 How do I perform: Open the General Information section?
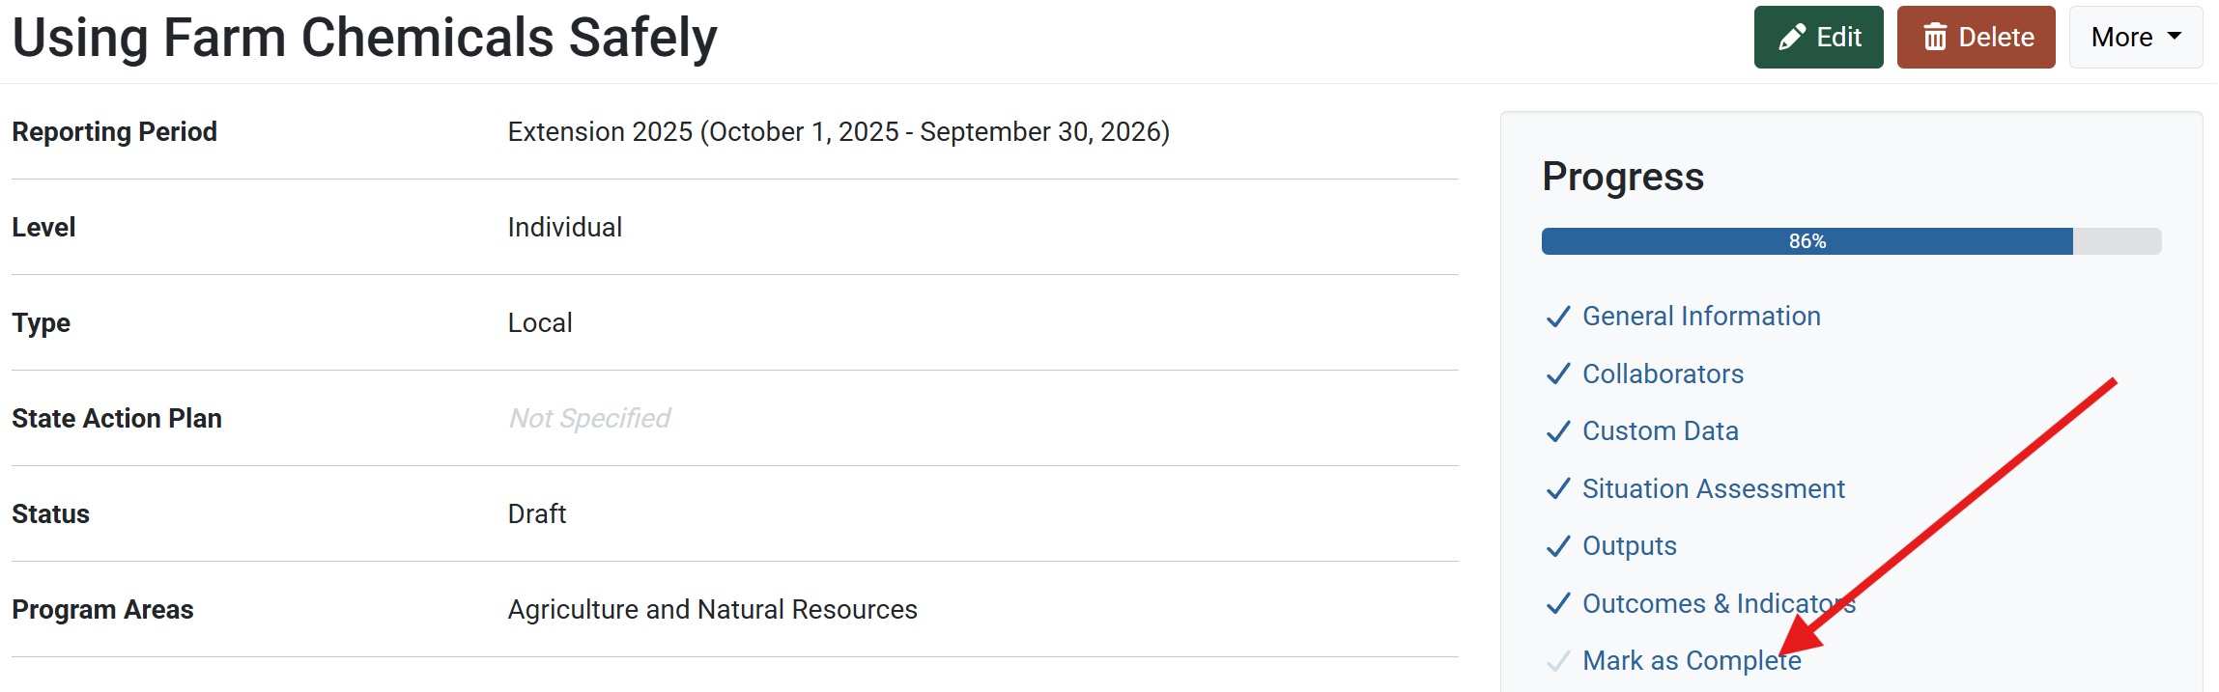(x=1701, y=317)
